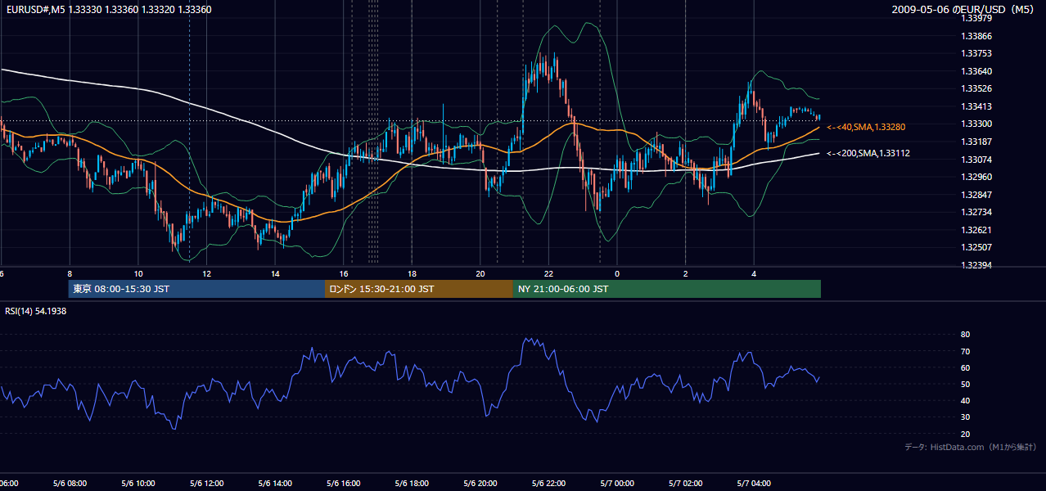Click RSI scale level 50
Image resolution: width=1046 pixels, height=491 pixels.
(965, 384)
